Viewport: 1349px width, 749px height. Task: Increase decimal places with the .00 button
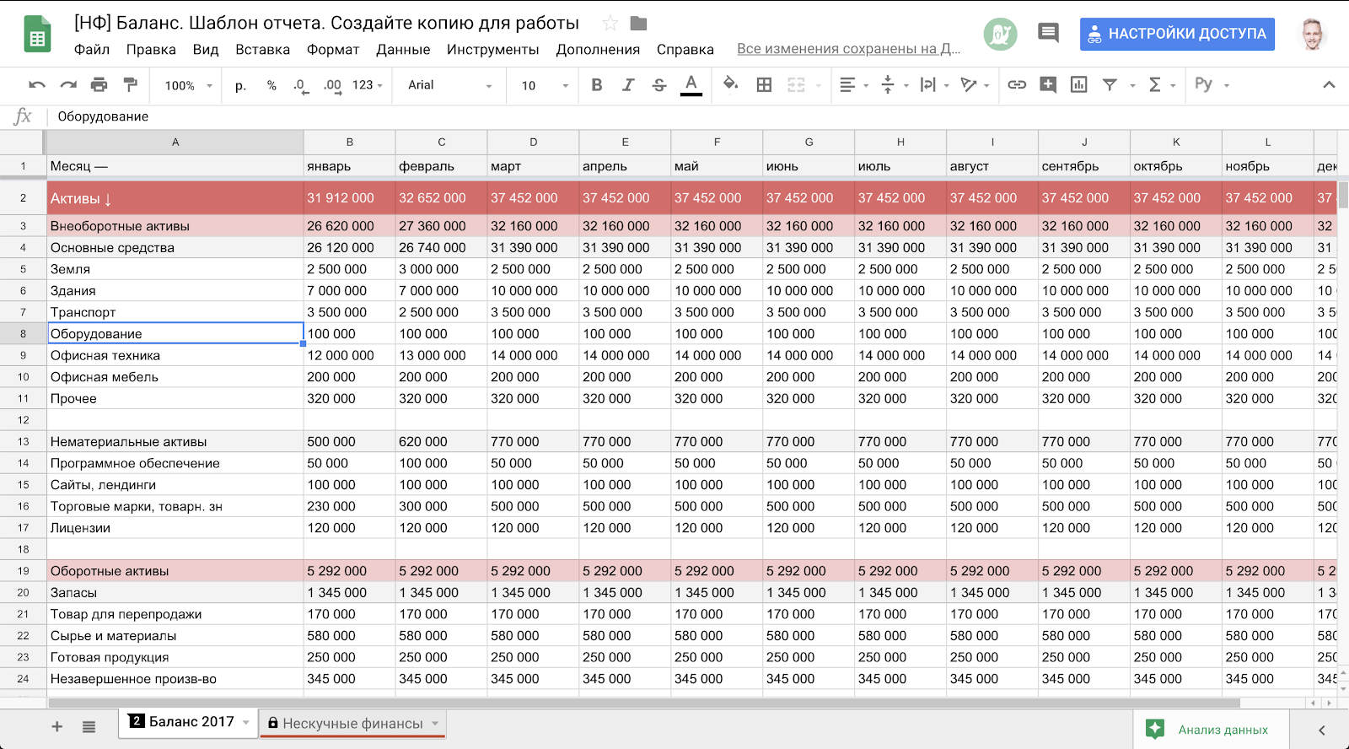[x=332, y=85]
